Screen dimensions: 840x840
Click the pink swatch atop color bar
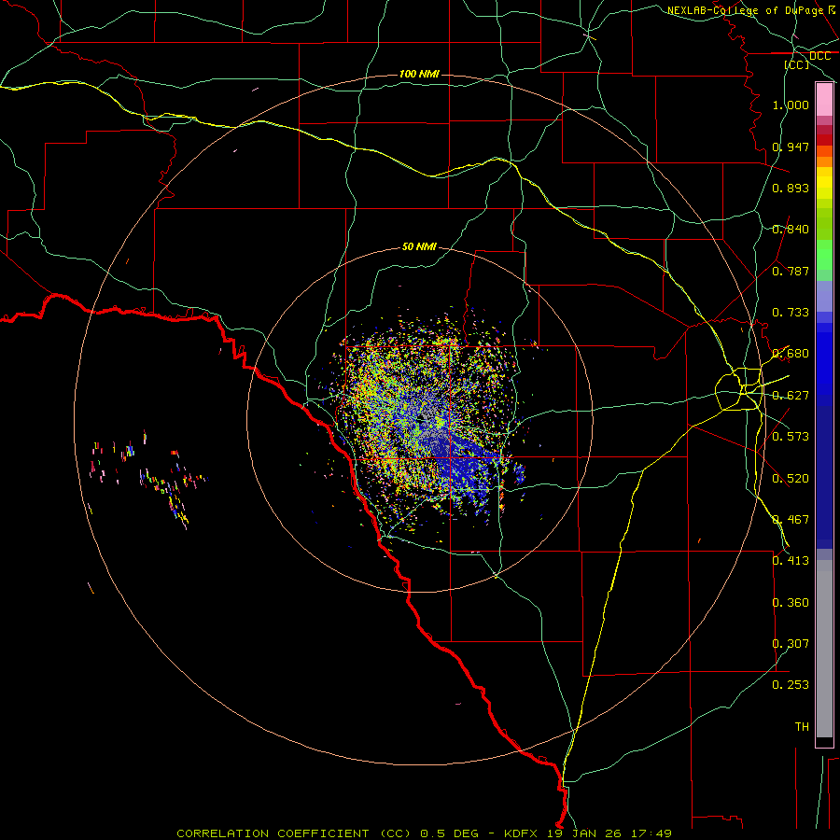[x=824, y=100]
